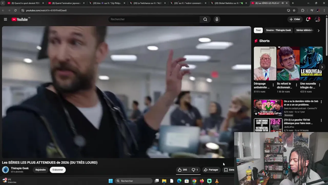Open VLC media player from the taskbar
The image size is (328, 185).
217,181
